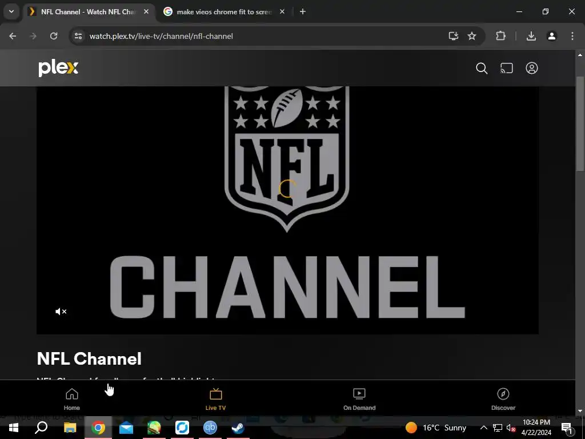Viewport: 585px width, 439px height.
Task: Go back with Chrome back arrow
Action: [13, 36]
